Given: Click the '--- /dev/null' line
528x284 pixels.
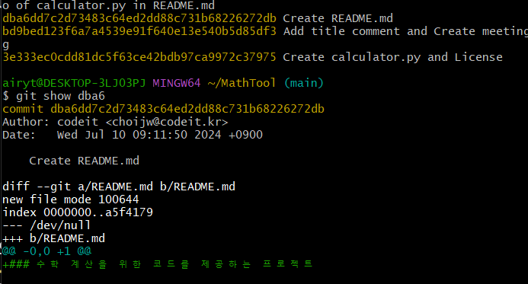Looking at the screenshot, I should [x=46, y=225].
